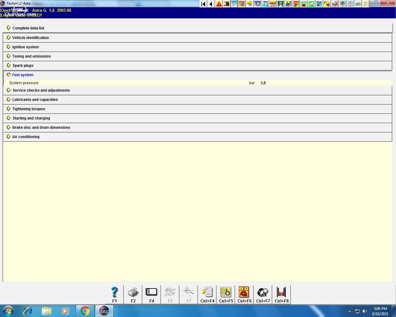Open the light warning triangle ABS icon

pos(350,4)
